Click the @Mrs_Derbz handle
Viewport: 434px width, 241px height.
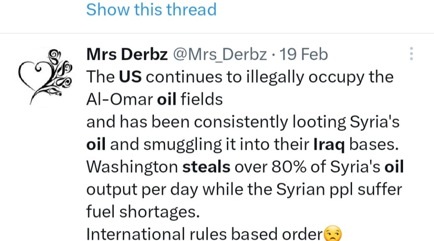220,54
